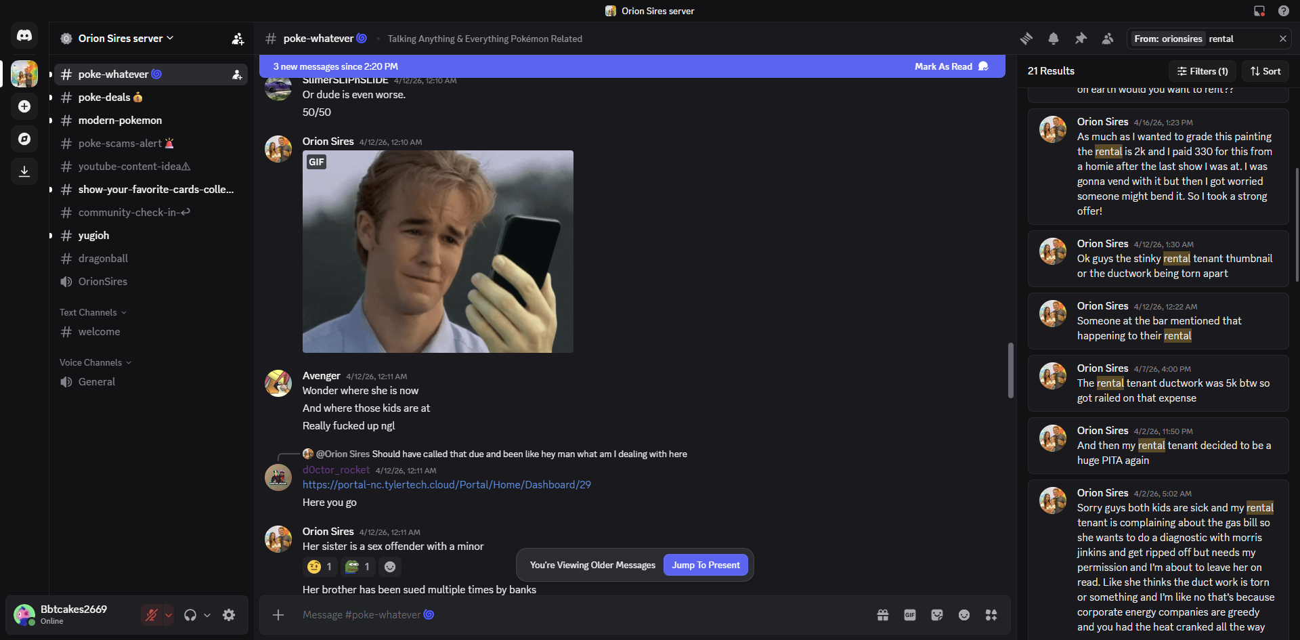Click plus attachment icon in message box

coord(278,615)
